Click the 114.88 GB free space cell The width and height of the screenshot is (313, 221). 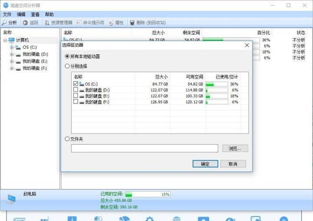click(x=194, y=90)
